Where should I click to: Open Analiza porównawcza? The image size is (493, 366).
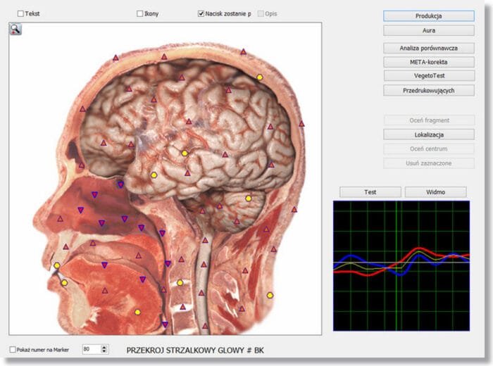coord(428,48)
